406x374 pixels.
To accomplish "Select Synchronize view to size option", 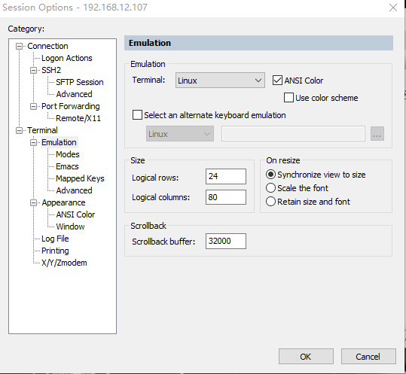I will coord(270,175).
